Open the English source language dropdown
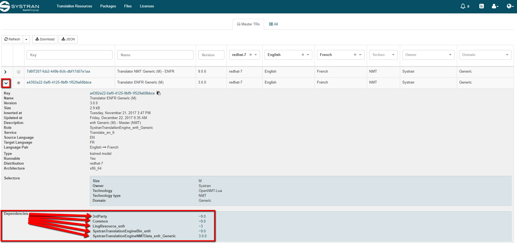This screenshot has height=243, width=517. (308, 55)
